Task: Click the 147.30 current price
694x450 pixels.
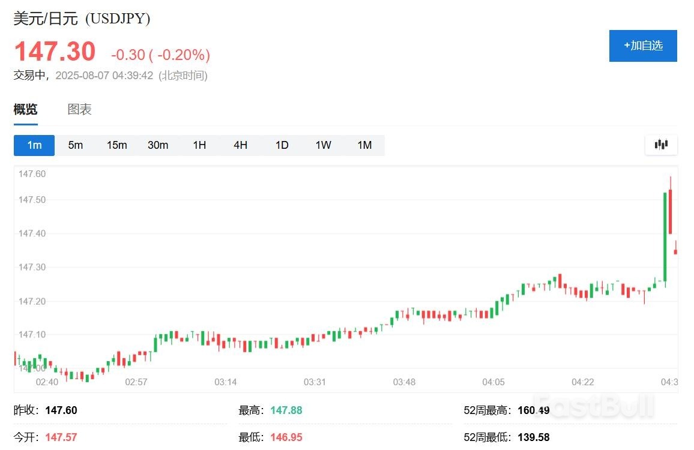Action: (55, 52)
